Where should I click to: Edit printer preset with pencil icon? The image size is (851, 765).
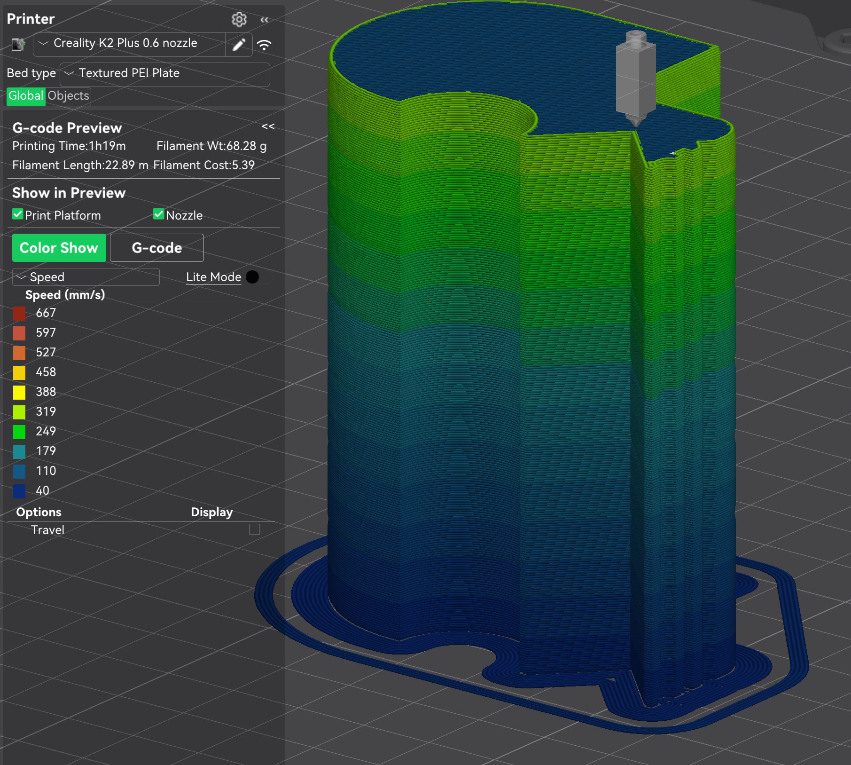pos(239,45)
